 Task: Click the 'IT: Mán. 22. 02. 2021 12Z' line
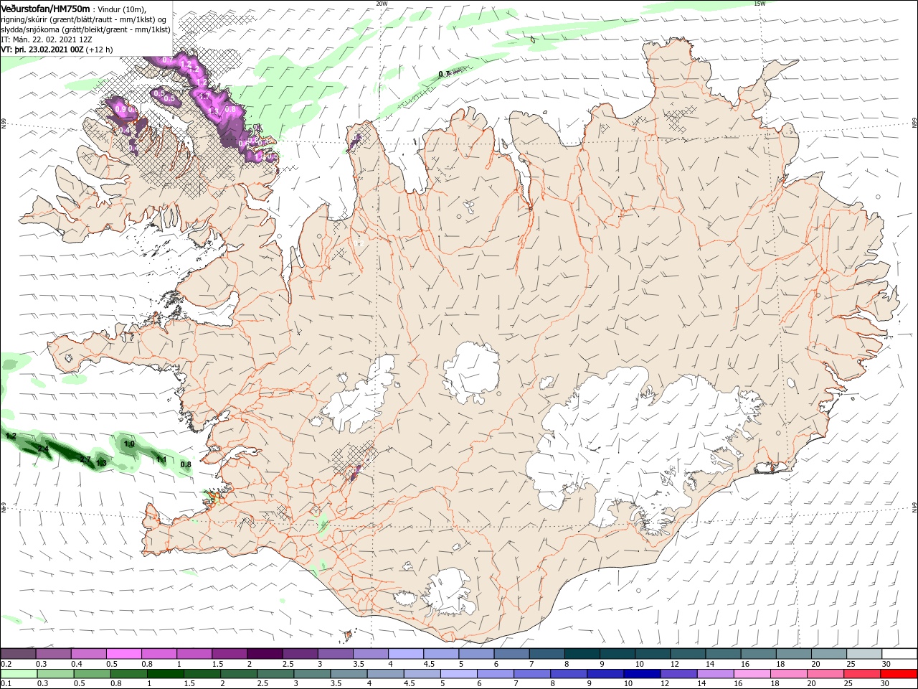[47, 39]
